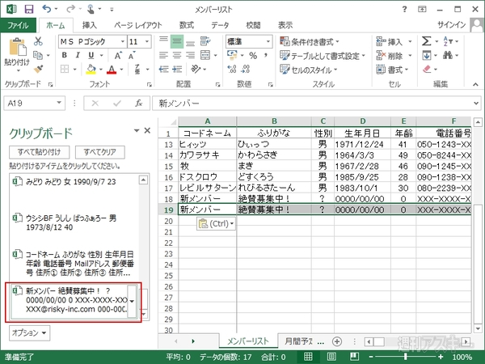Center text horizontally

point(176,55)
